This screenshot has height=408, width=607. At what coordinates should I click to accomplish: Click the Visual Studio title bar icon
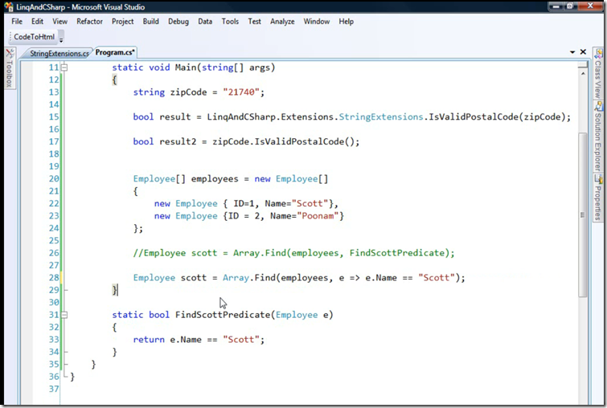[9, 6]
